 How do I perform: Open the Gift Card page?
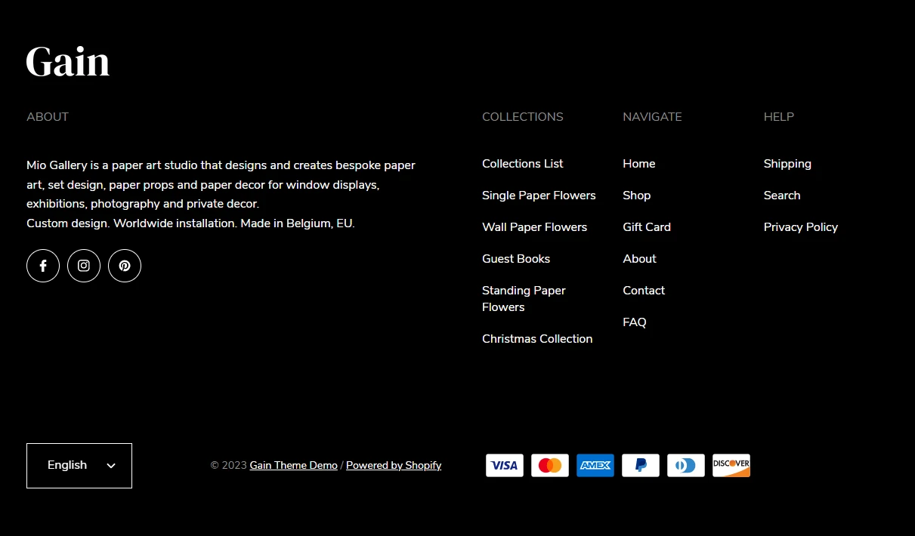(647, 227)
